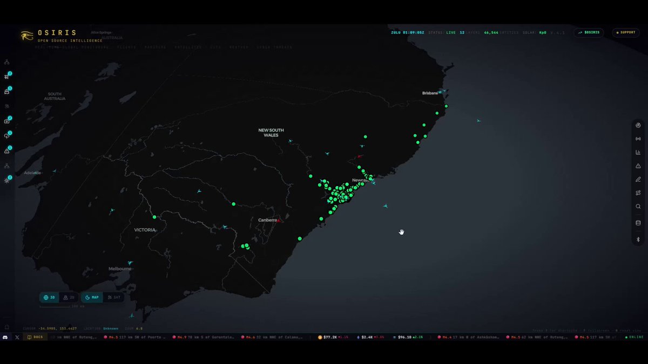Open the flights layer icon in left sidebar
The width and height of the screenshot is (648, 364).
tap(7, 77)
